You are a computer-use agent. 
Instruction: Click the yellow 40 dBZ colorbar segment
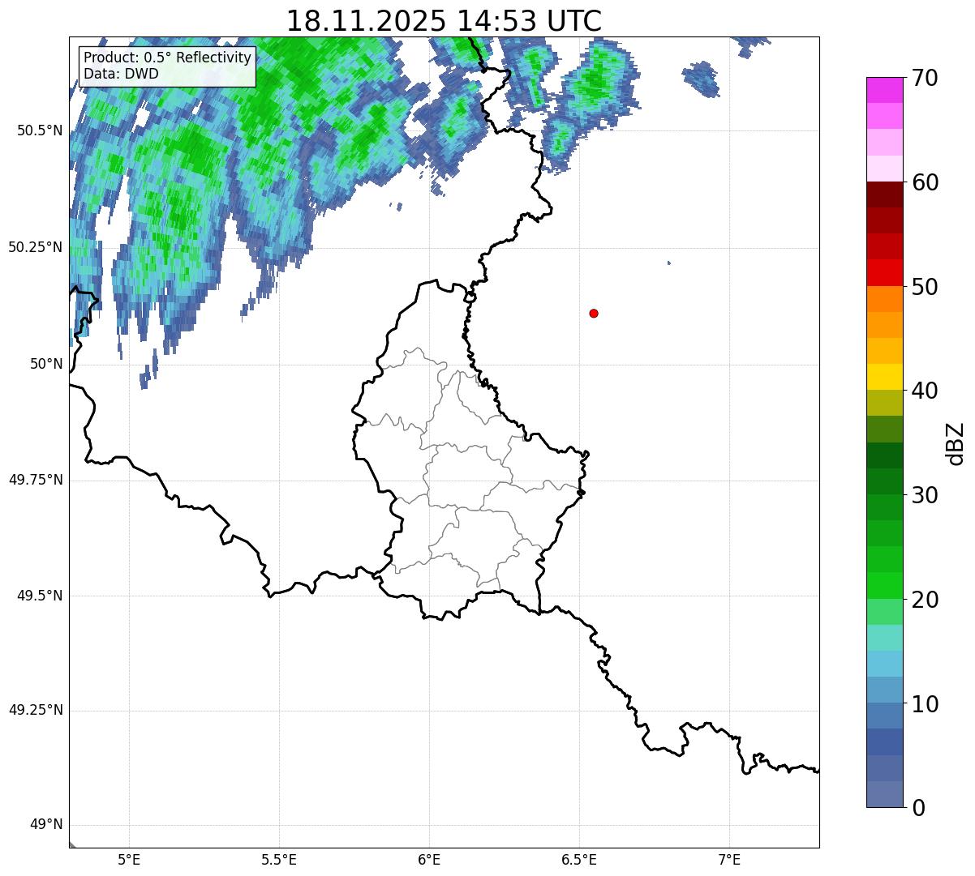tap(885, 377)
